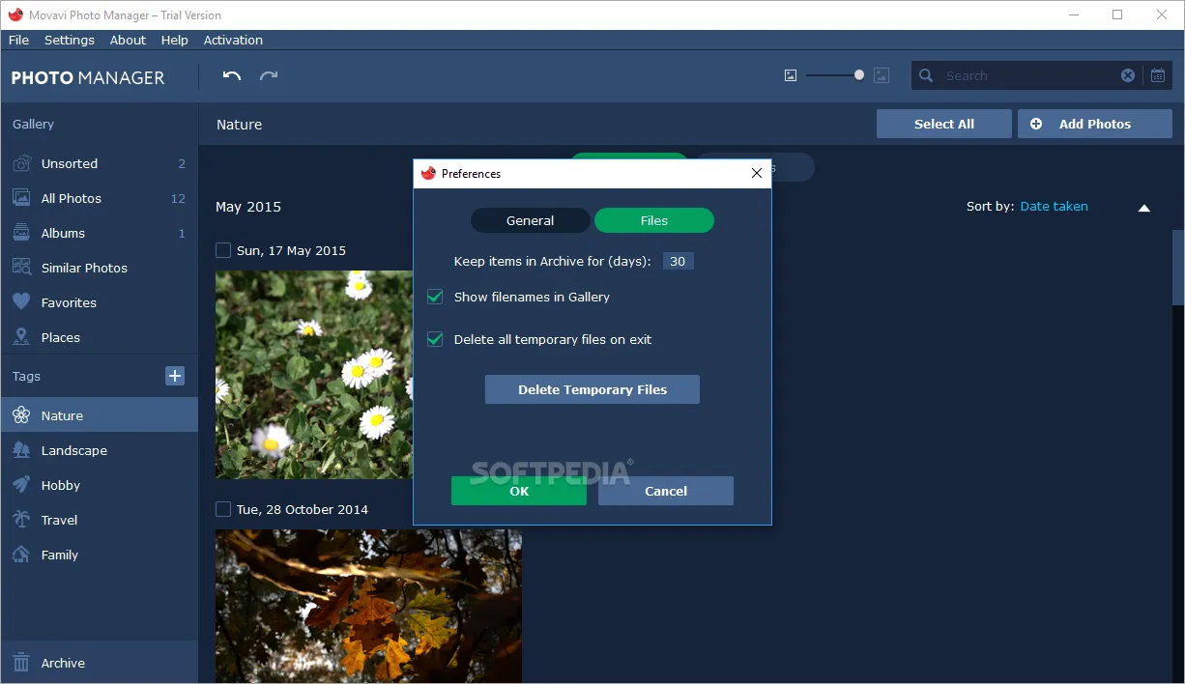Viewport: 1185px width, 684px height.
Task: Clear search with the X icon
Action: [x=1128, y=75]
